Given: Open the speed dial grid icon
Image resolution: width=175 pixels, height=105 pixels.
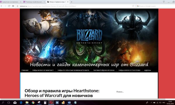Looking at the screenshot, I should 13,6.
